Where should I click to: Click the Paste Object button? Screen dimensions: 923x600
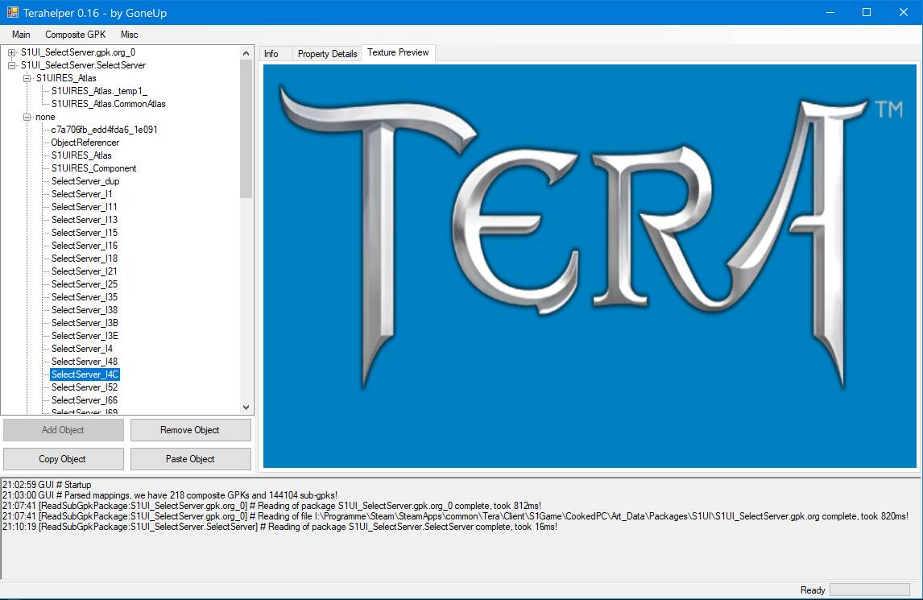click(x=190, y=459)
